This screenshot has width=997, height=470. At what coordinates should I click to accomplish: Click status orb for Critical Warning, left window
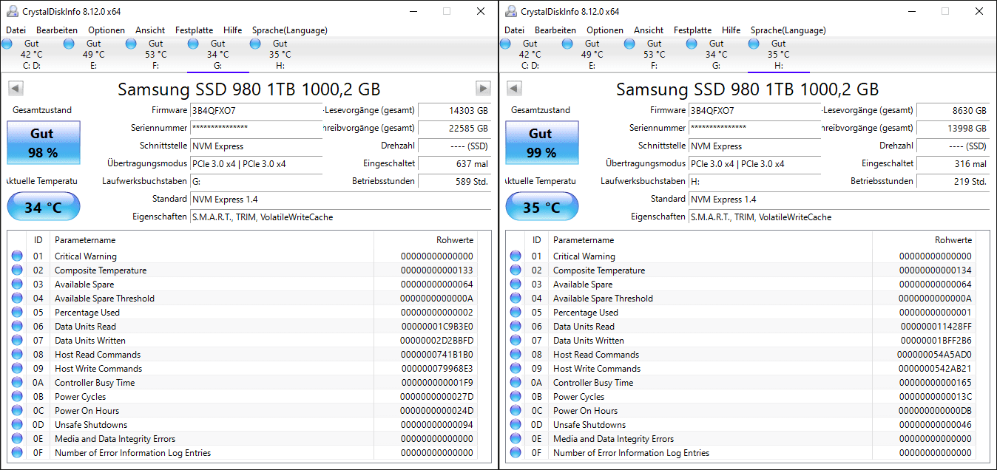(x=17, y=256)
